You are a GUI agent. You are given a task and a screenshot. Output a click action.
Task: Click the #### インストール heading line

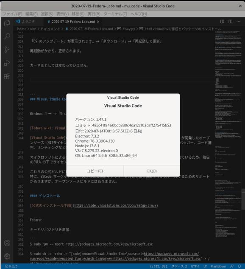click(x=45, y=196)
